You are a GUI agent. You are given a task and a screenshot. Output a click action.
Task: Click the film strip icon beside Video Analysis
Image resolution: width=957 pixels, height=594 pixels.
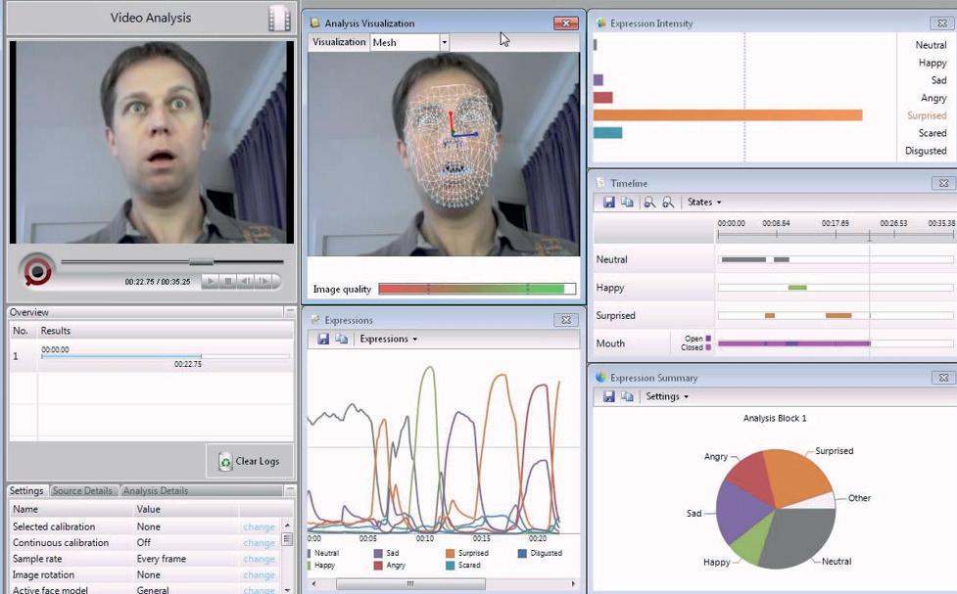[x=279, y=18]
